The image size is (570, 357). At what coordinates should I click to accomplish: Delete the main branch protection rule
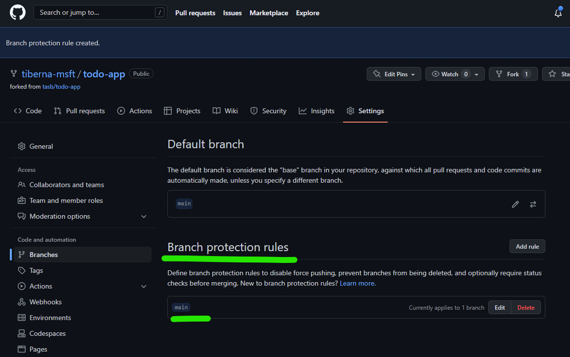point(526,307)
